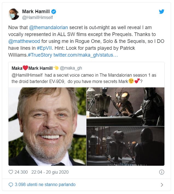Open the #EpVII hashtag
The width and height of the screenshot is (174, 194).
44,48
